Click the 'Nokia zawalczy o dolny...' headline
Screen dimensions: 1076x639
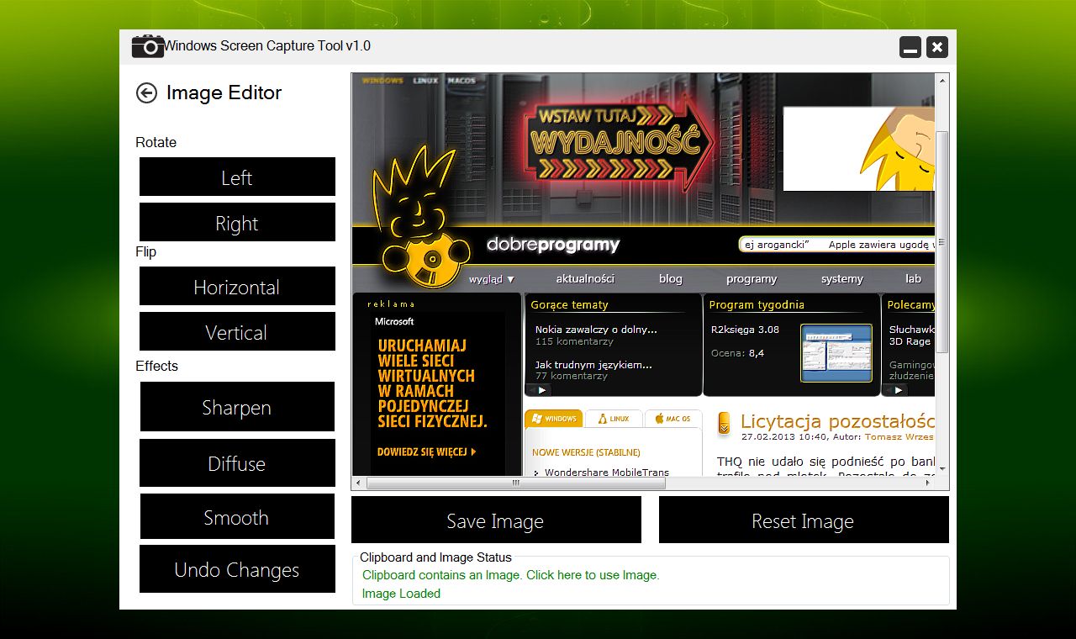tap(596, 330)
